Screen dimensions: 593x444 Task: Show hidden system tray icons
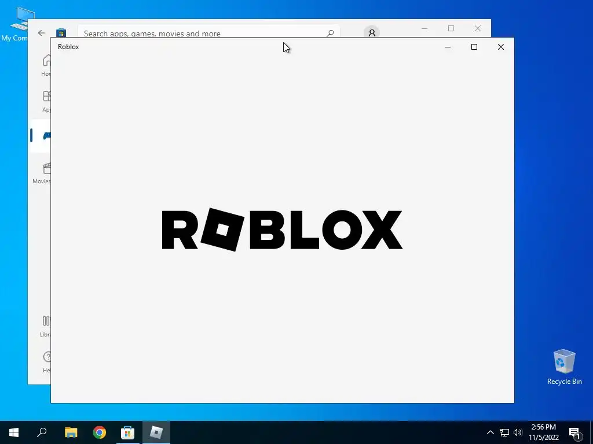click(490, 432)
